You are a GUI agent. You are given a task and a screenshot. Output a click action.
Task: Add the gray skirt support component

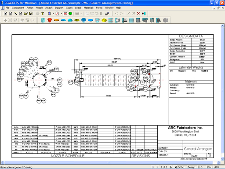pyautogui.click(x=138, y=20)
